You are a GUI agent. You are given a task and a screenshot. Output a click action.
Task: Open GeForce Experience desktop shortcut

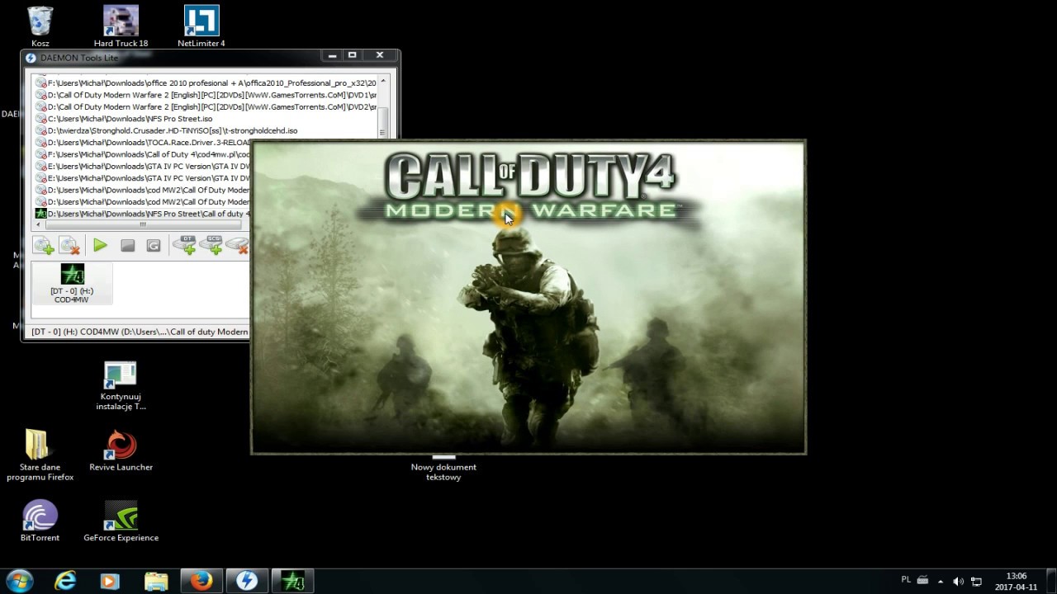(x=121, y=521)
